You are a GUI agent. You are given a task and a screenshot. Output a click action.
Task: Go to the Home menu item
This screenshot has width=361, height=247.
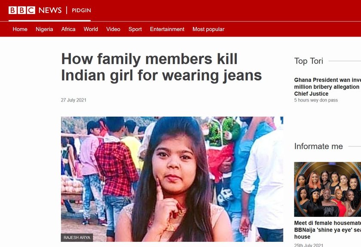coord(20,29)
